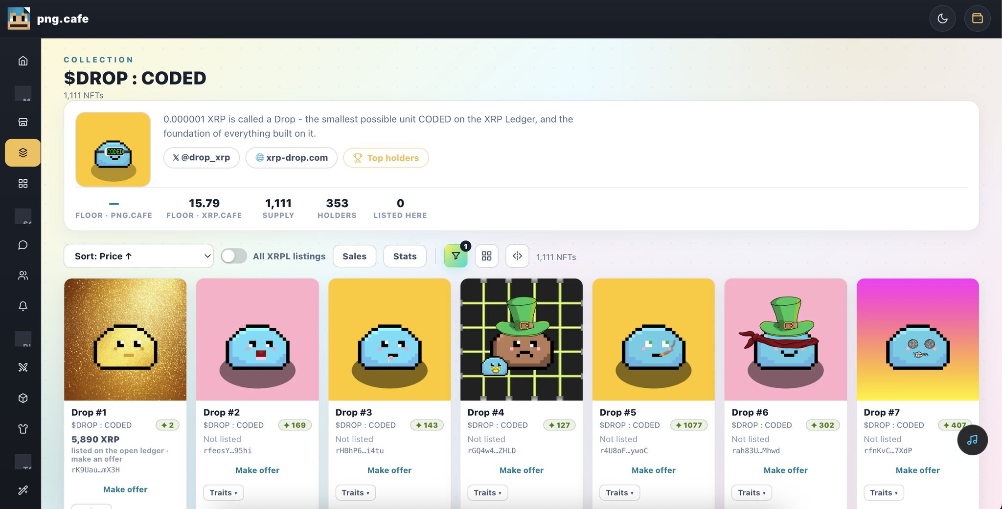The image size is (1002, 509).
Task: Click the png.cafe pixel-art logo
Action: 19,19
